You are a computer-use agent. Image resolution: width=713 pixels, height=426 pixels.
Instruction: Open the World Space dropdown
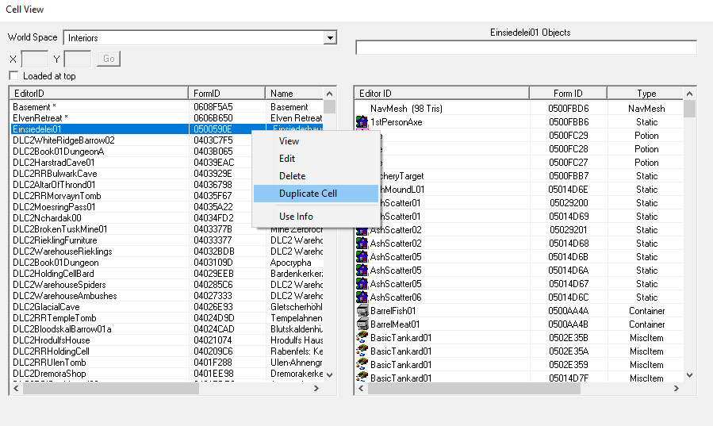[x=330, y=37]
